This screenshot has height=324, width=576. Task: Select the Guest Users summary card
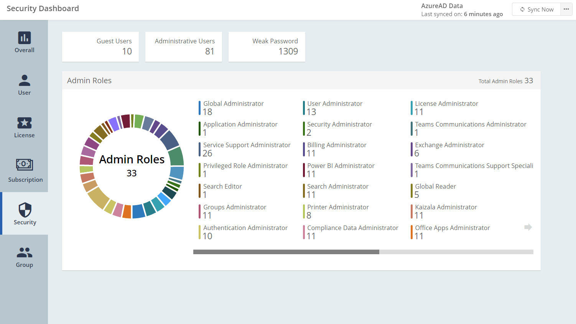100,46
